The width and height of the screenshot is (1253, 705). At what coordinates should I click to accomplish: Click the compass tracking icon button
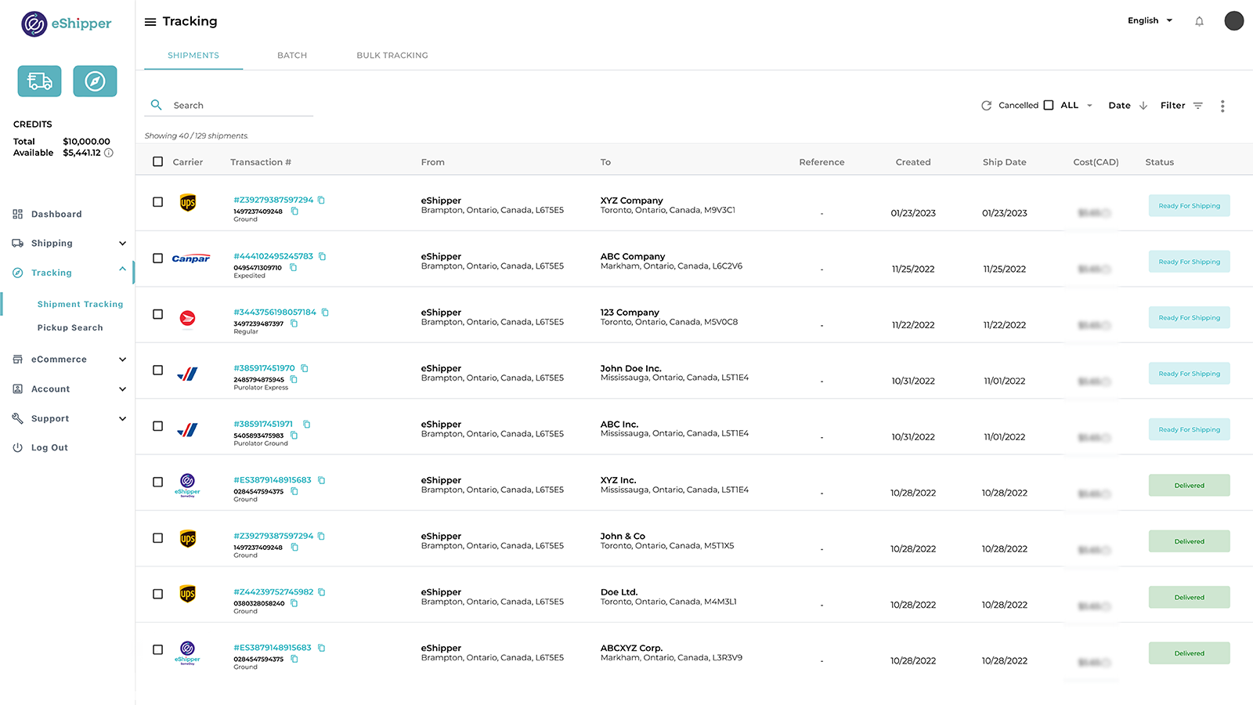95,81
